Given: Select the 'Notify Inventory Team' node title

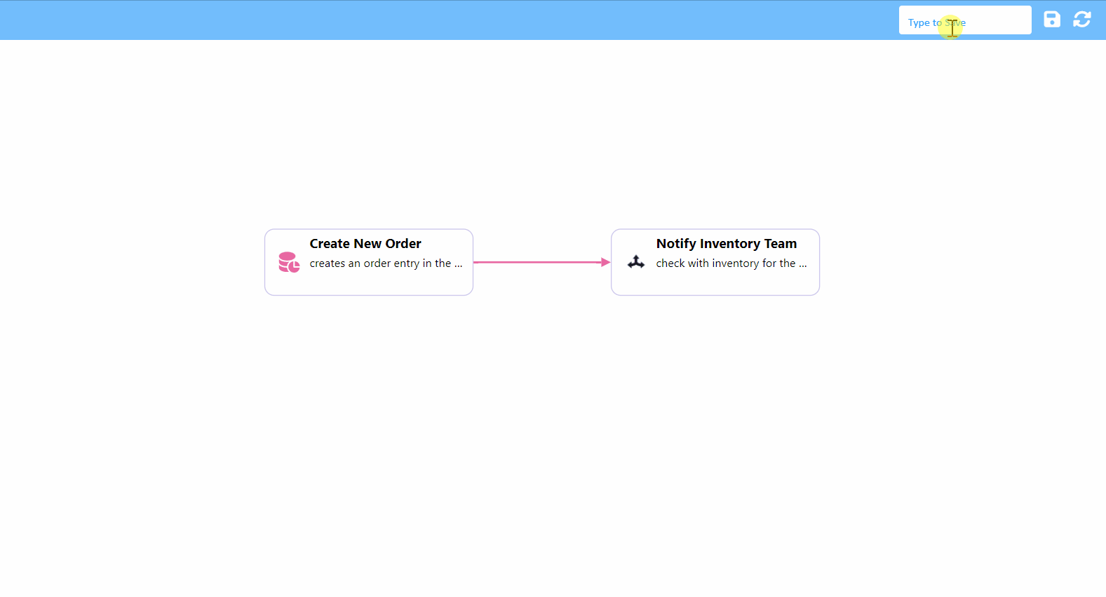Looking at the screenshot, I should [x=727, y=244].
